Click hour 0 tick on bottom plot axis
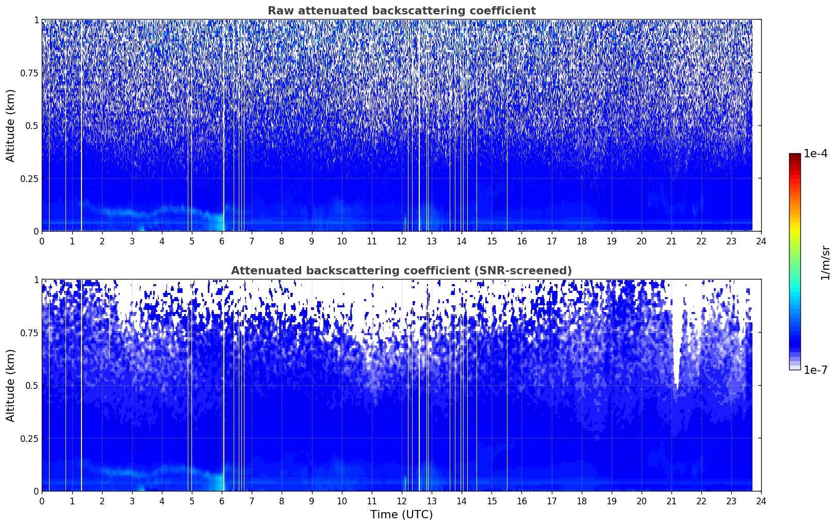 coord(42,501)
